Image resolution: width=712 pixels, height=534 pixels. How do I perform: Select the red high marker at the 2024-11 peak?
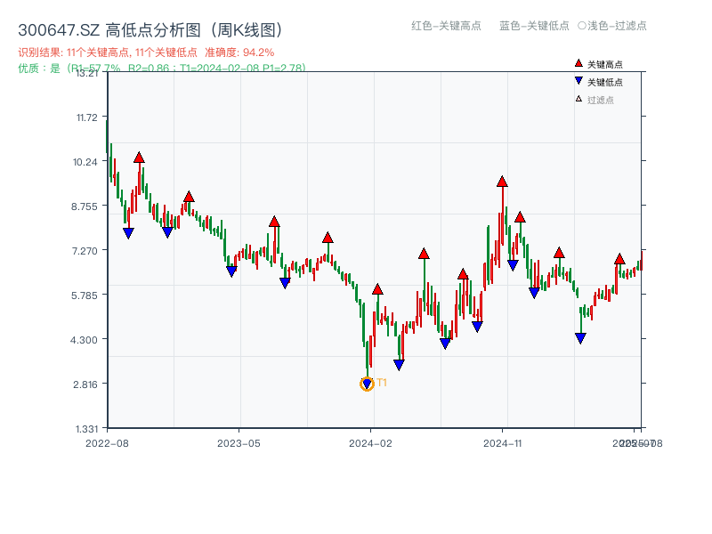click(x=502, y=182)
